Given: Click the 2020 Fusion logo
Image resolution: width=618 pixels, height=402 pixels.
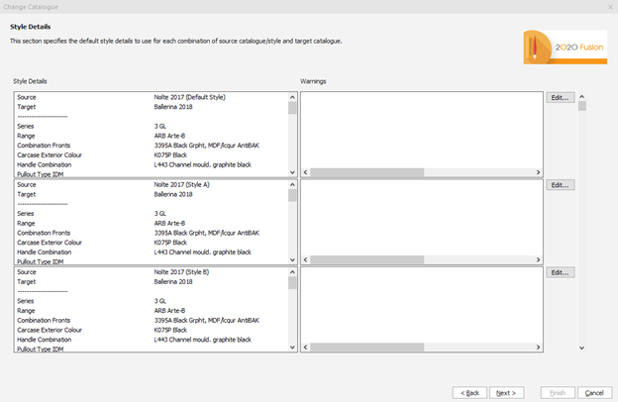Looking at the screenshot, I should pyautogui.click(x=566, y=48).
